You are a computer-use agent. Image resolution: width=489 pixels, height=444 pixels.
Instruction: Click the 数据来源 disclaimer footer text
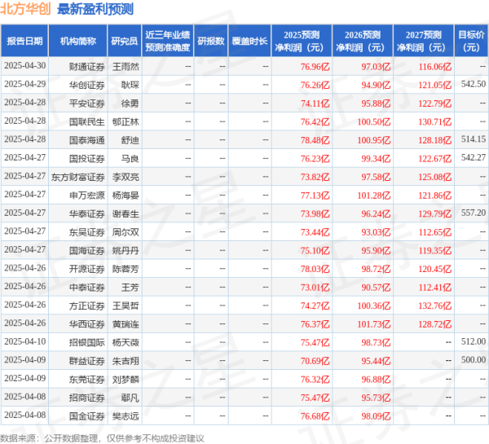click(104, 437)
